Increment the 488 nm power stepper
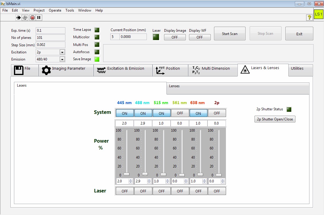324x215 pixels. pyautogui.click(x=149, y=180)
